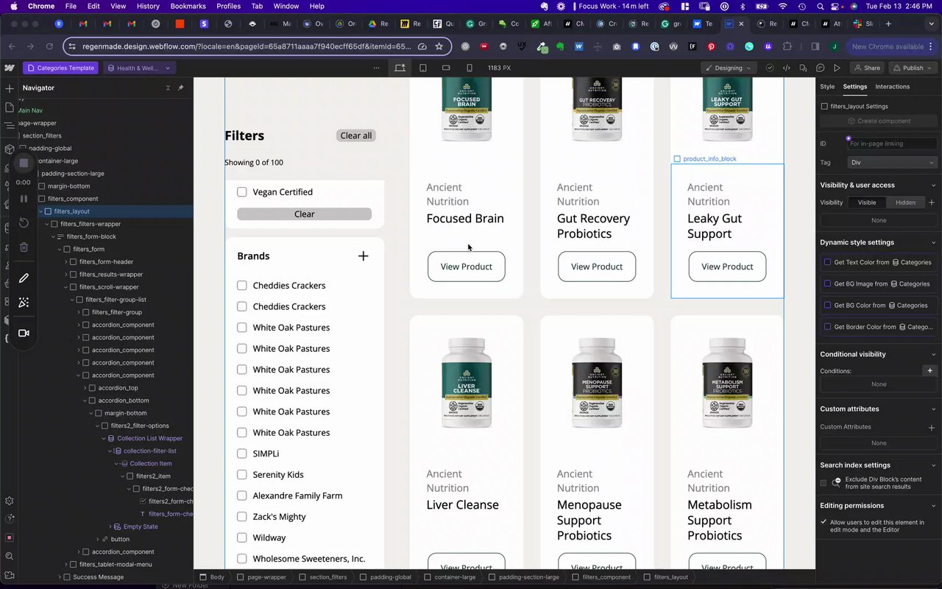This screenshot has height=589, width=942.
Task: Switch to tablet breakpoint
Action: (x=423, y=68)
